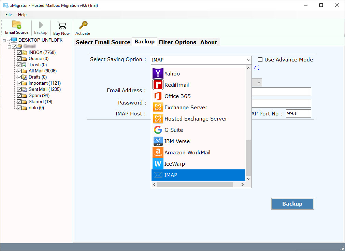Click the blue Backup button
This screenshot has width=345, height=251.
(293, 204)
